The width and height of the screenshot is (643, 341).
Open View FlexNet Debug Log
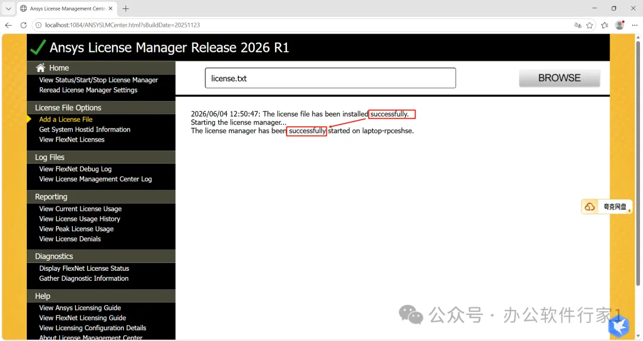point(75,169)
